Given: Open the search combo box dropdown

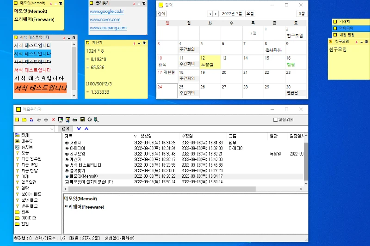Looking at the screenshot, I should 52,129.
